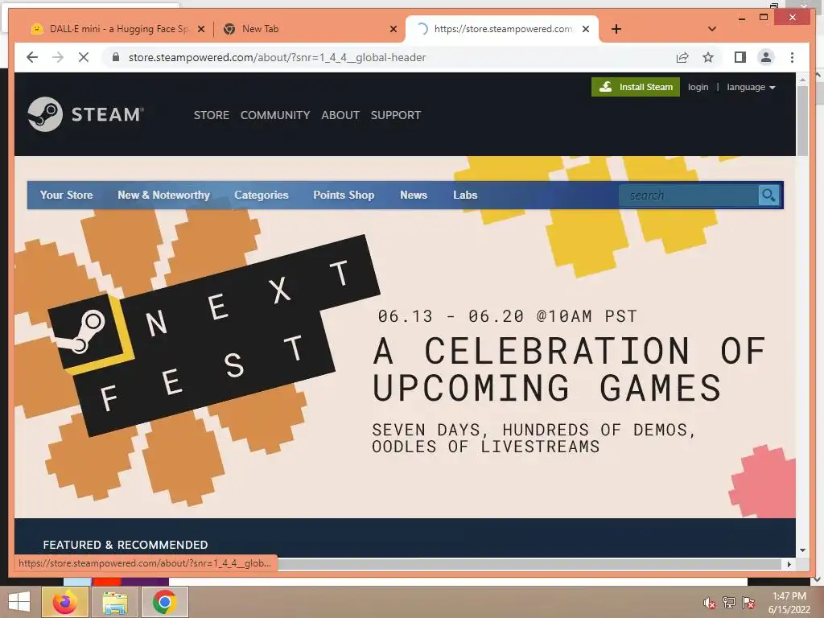
Task: Click the magnifying glass search button
Action: pos(768,196)
